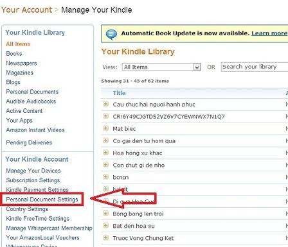Open Pending Deliveries link
This screenshot has height=247, width=288.
tap(29, 142)
